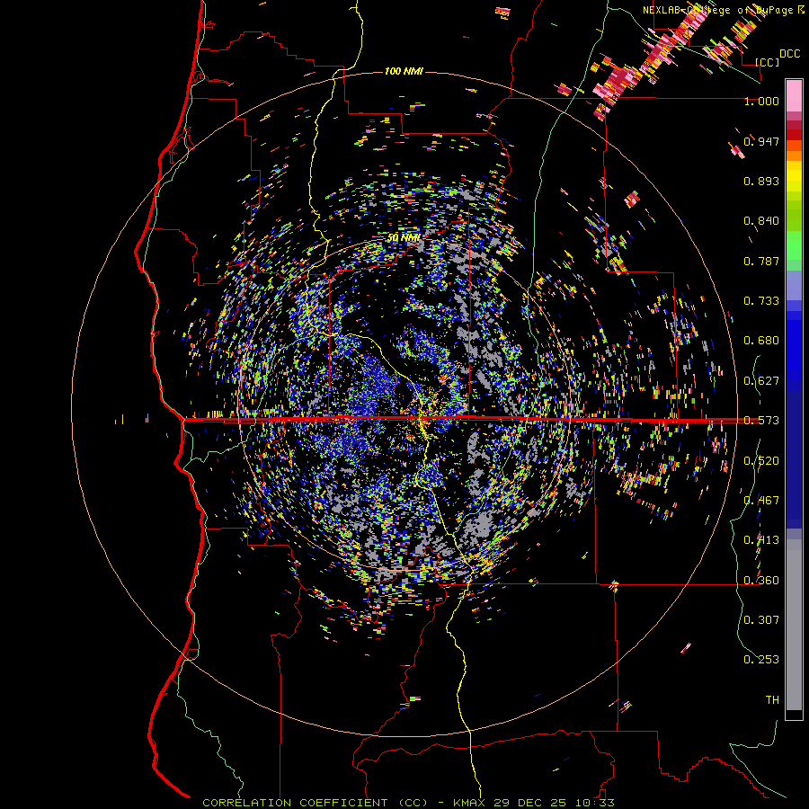Image resolution: width=809 pixels, height=809 pixels.
Task: Pick the gray segment of the color bar
Action: pos(794,625)
